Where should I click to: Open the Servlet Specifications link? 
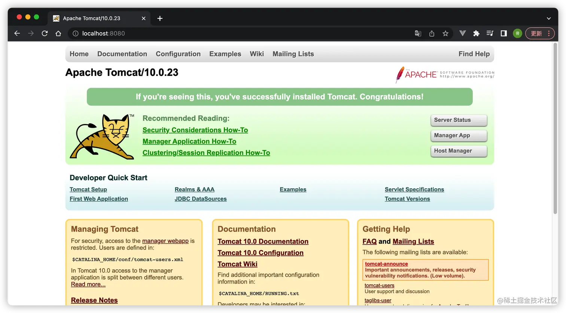coord(414,189)
